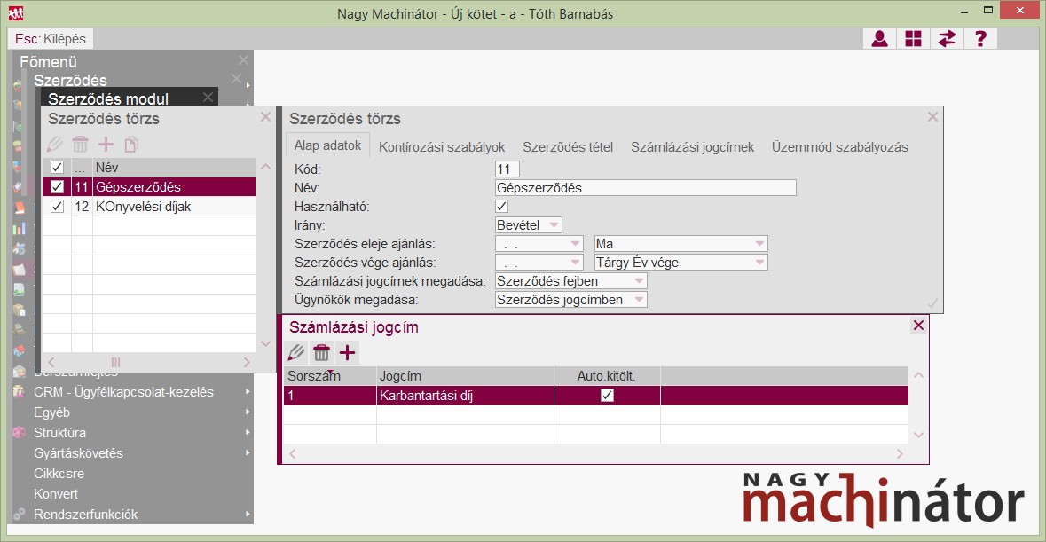Expand the Egyéb submenu arrow
This screenshot has height=542, width=1046.
point(248,412)
